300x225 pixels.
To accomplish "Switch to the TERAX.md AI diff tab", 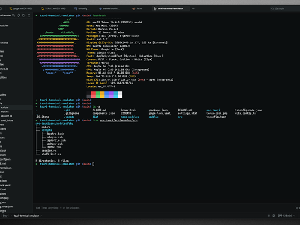I will (53, 9).
